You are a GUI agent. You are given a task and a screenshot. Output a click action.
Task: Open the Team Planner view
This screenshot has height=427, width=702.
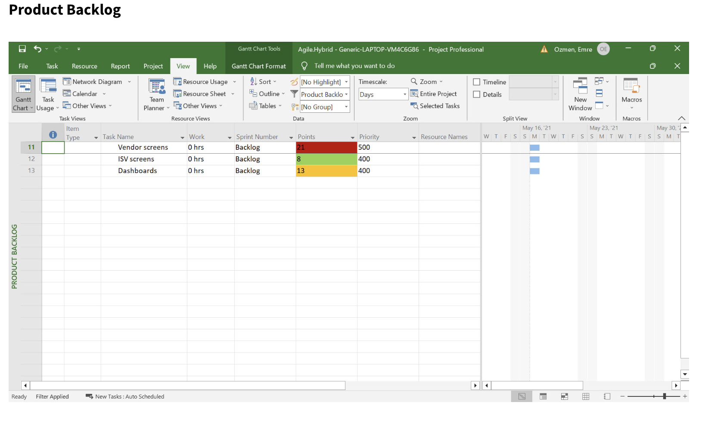tap(156, 93)
